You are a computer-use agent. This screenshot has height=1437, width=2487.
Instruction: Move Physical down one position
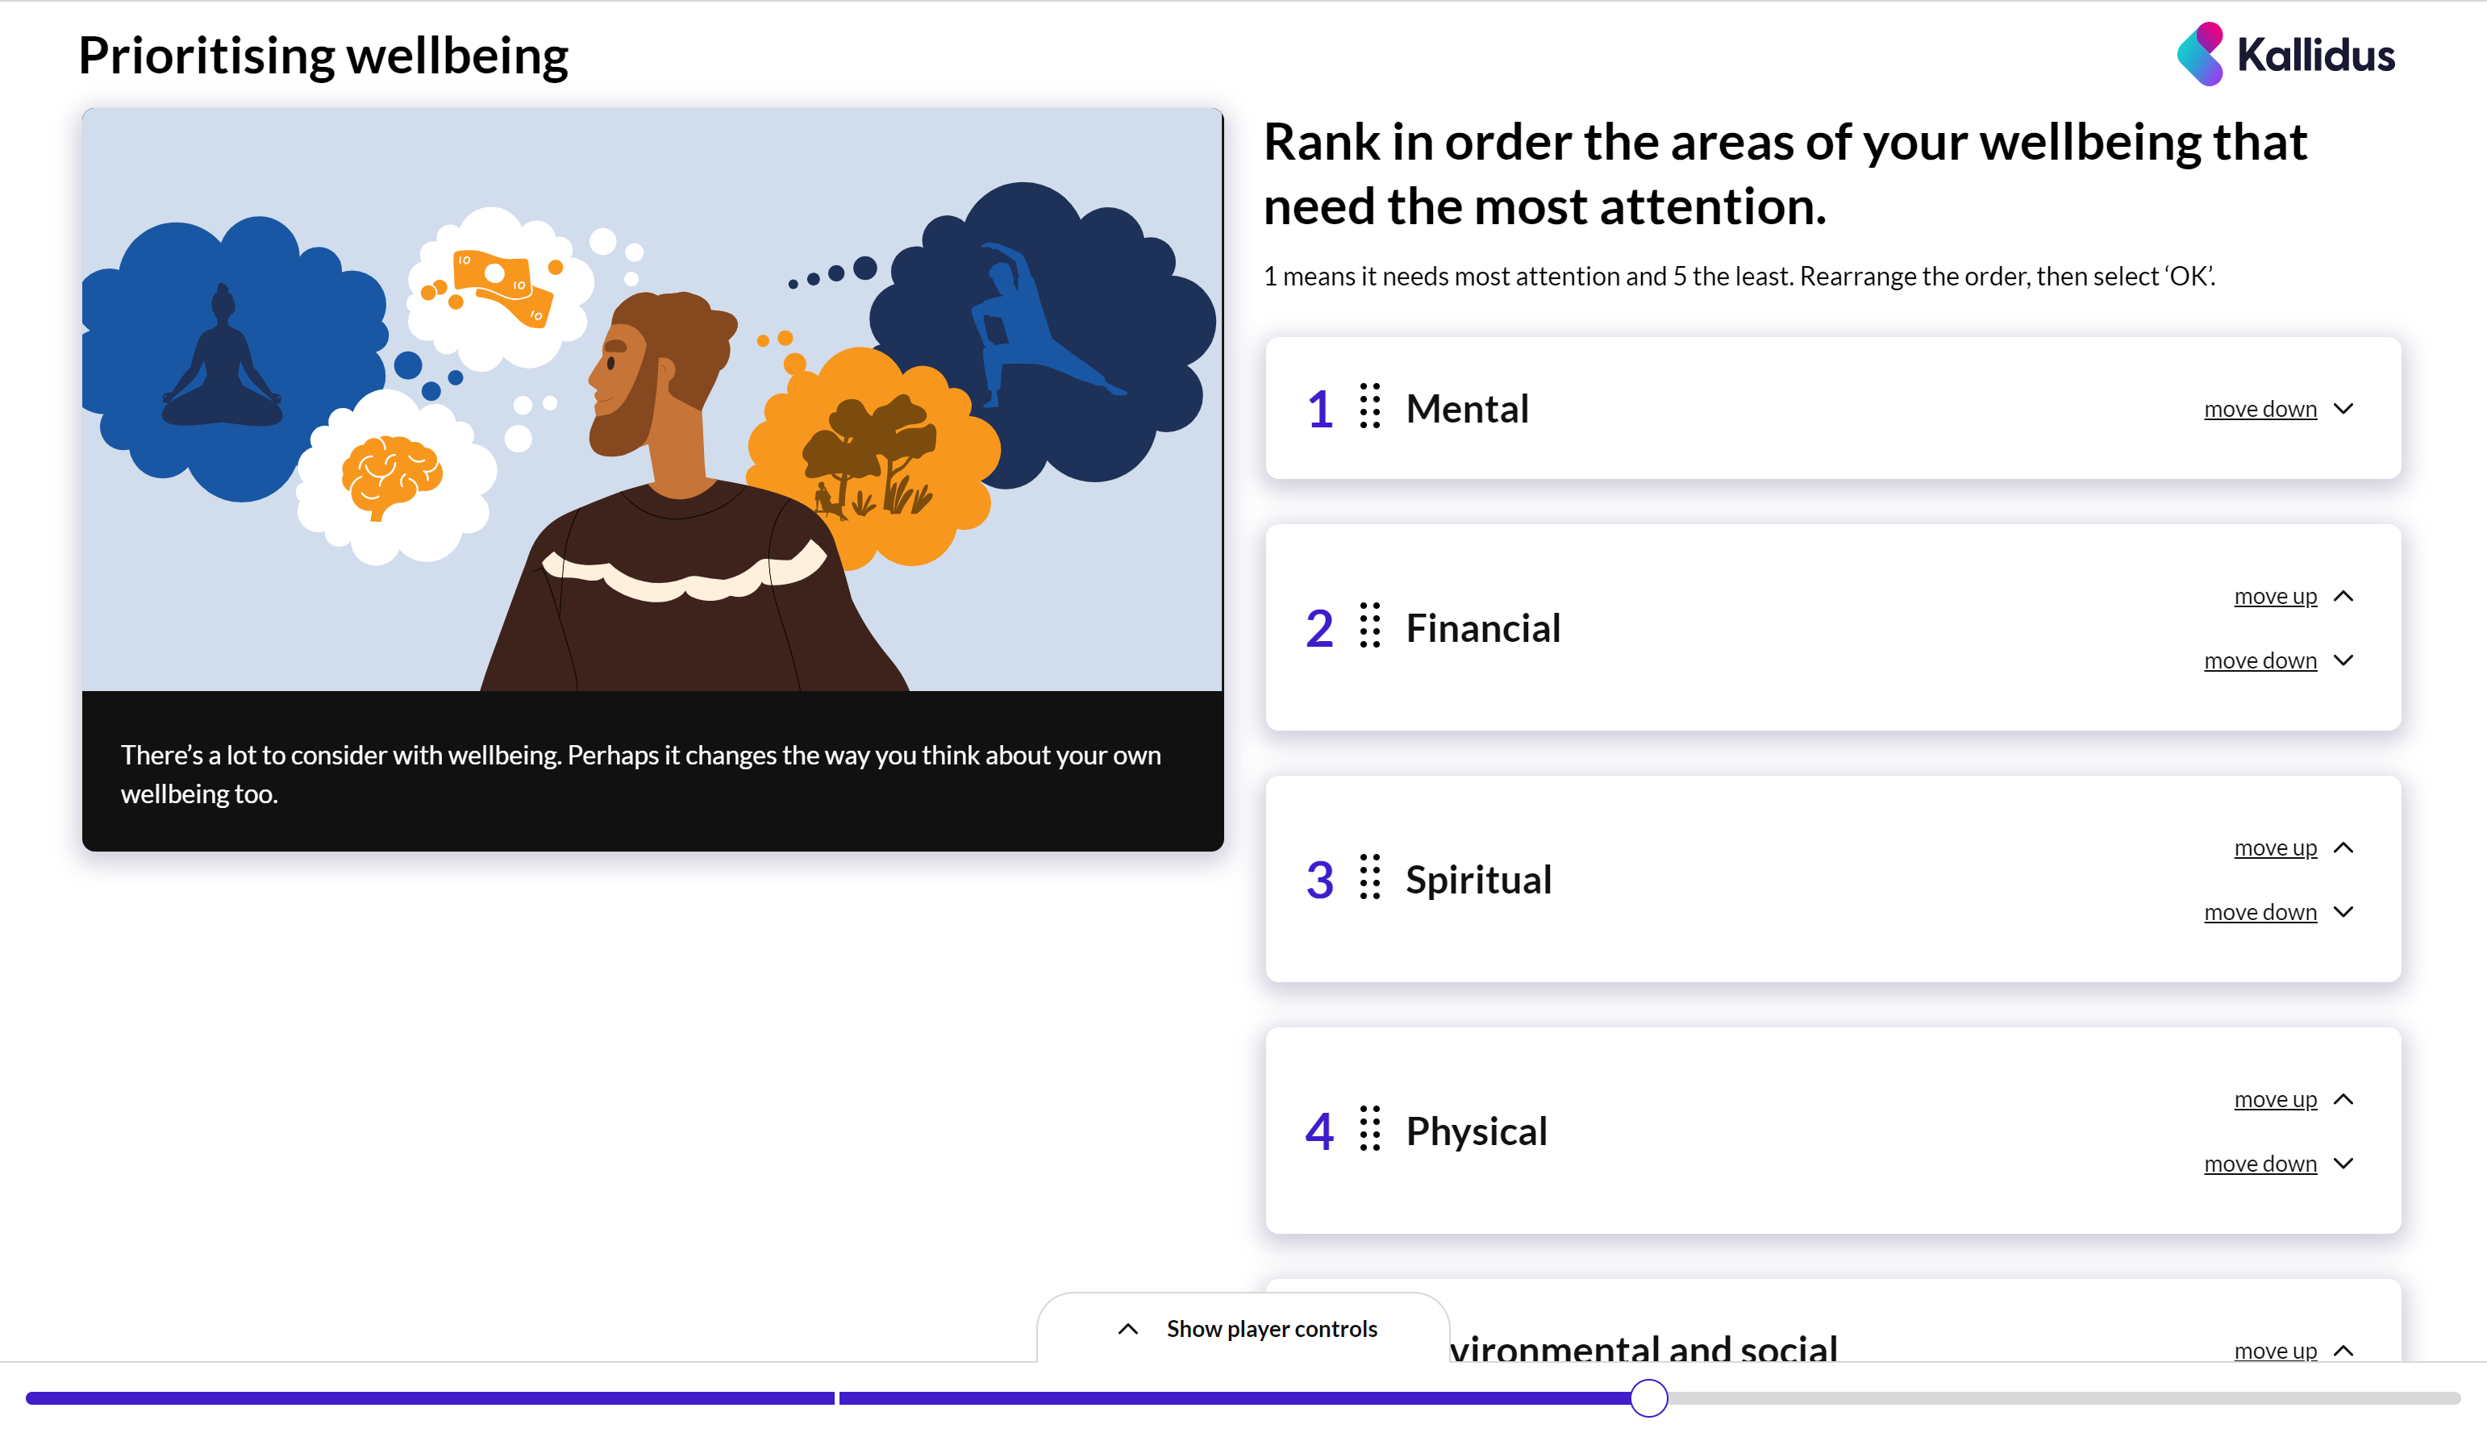[2260, 1164]
